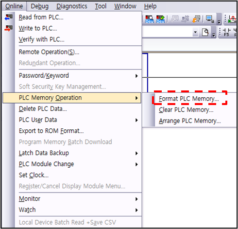Expand the PLC User Data submenu arrow
Screen dimensions: 238x229
pos(136,120)
